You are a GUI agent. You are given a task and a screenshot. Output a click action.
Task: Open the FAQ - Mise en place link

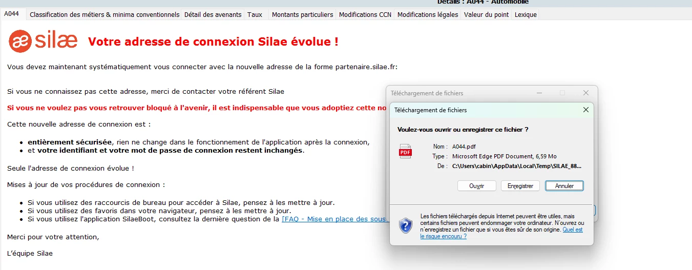[x=333, y=219]
